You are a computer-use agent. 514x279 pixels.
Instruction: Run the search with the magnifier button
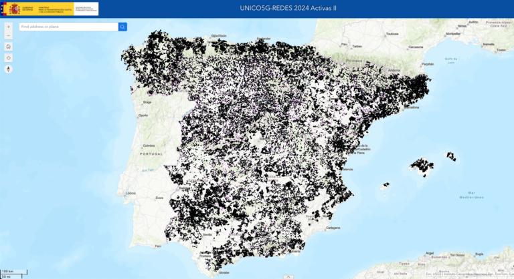122,27
